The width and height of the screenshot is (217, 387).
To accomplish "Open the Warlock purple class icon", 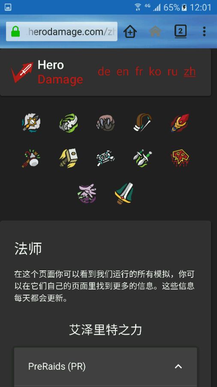I will (x=87, y=194).
